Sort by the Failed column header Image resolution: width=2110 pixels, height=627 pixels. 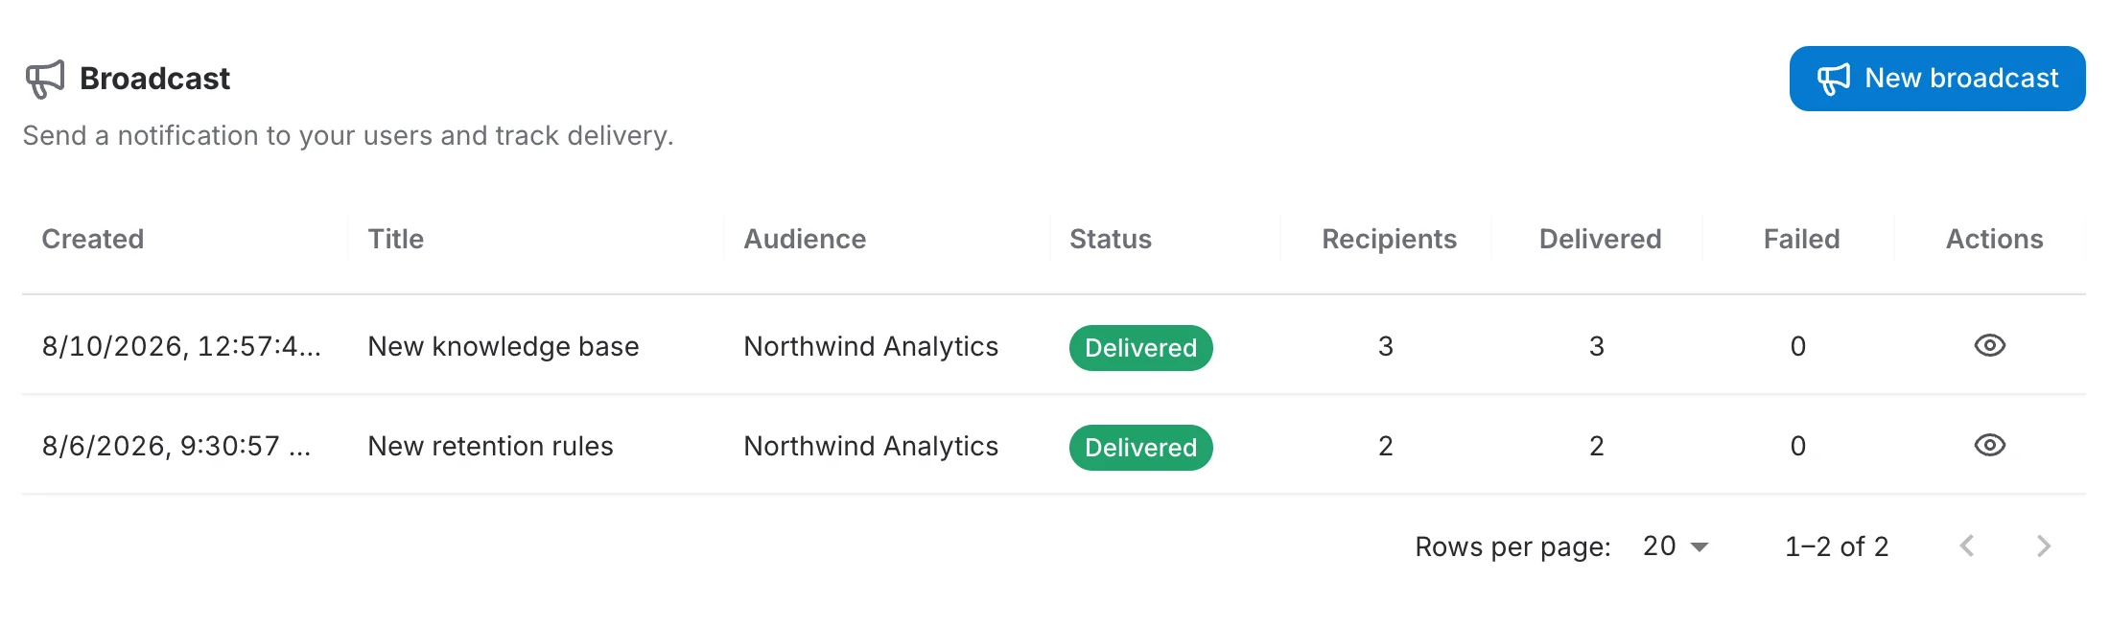click(x=1801, y=239)
